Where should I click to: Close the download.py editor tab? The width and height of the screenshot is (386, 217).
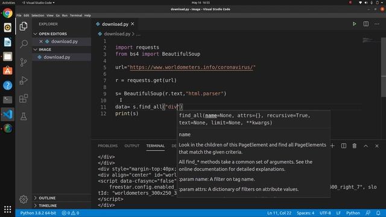click(x=133, y=24)
